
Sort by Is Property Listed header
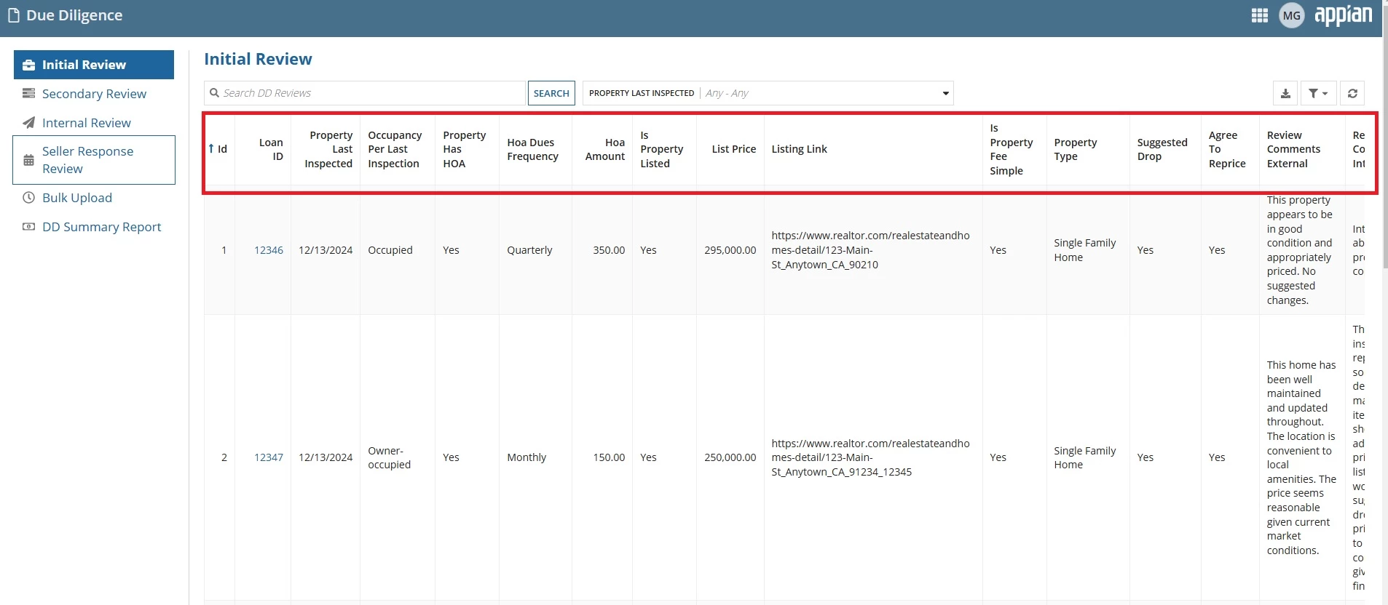click(662, 149)
